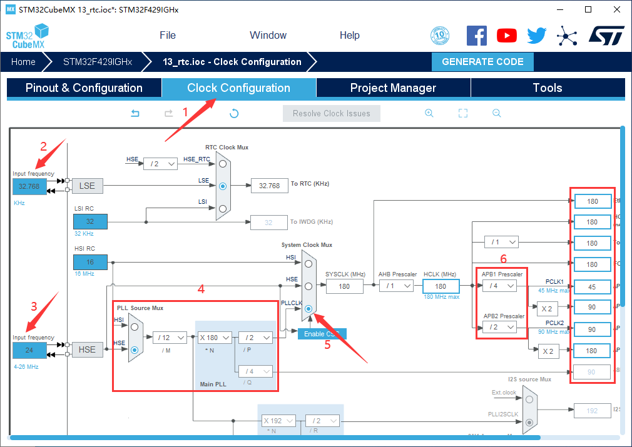Zoom out of the clock diagram

tap(496, 113)
